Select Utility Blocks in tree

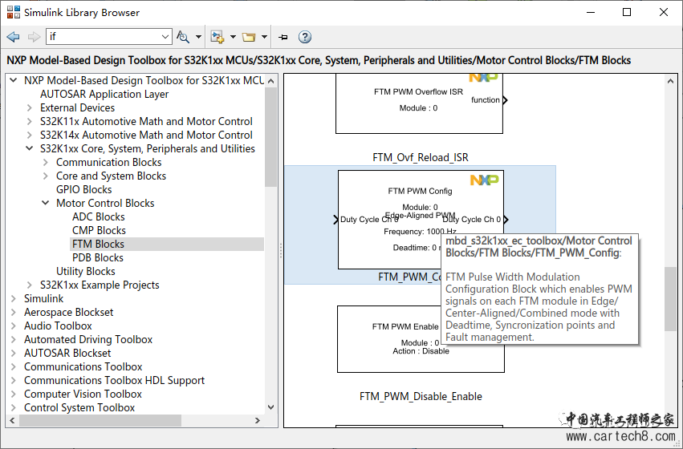(85, 272)
